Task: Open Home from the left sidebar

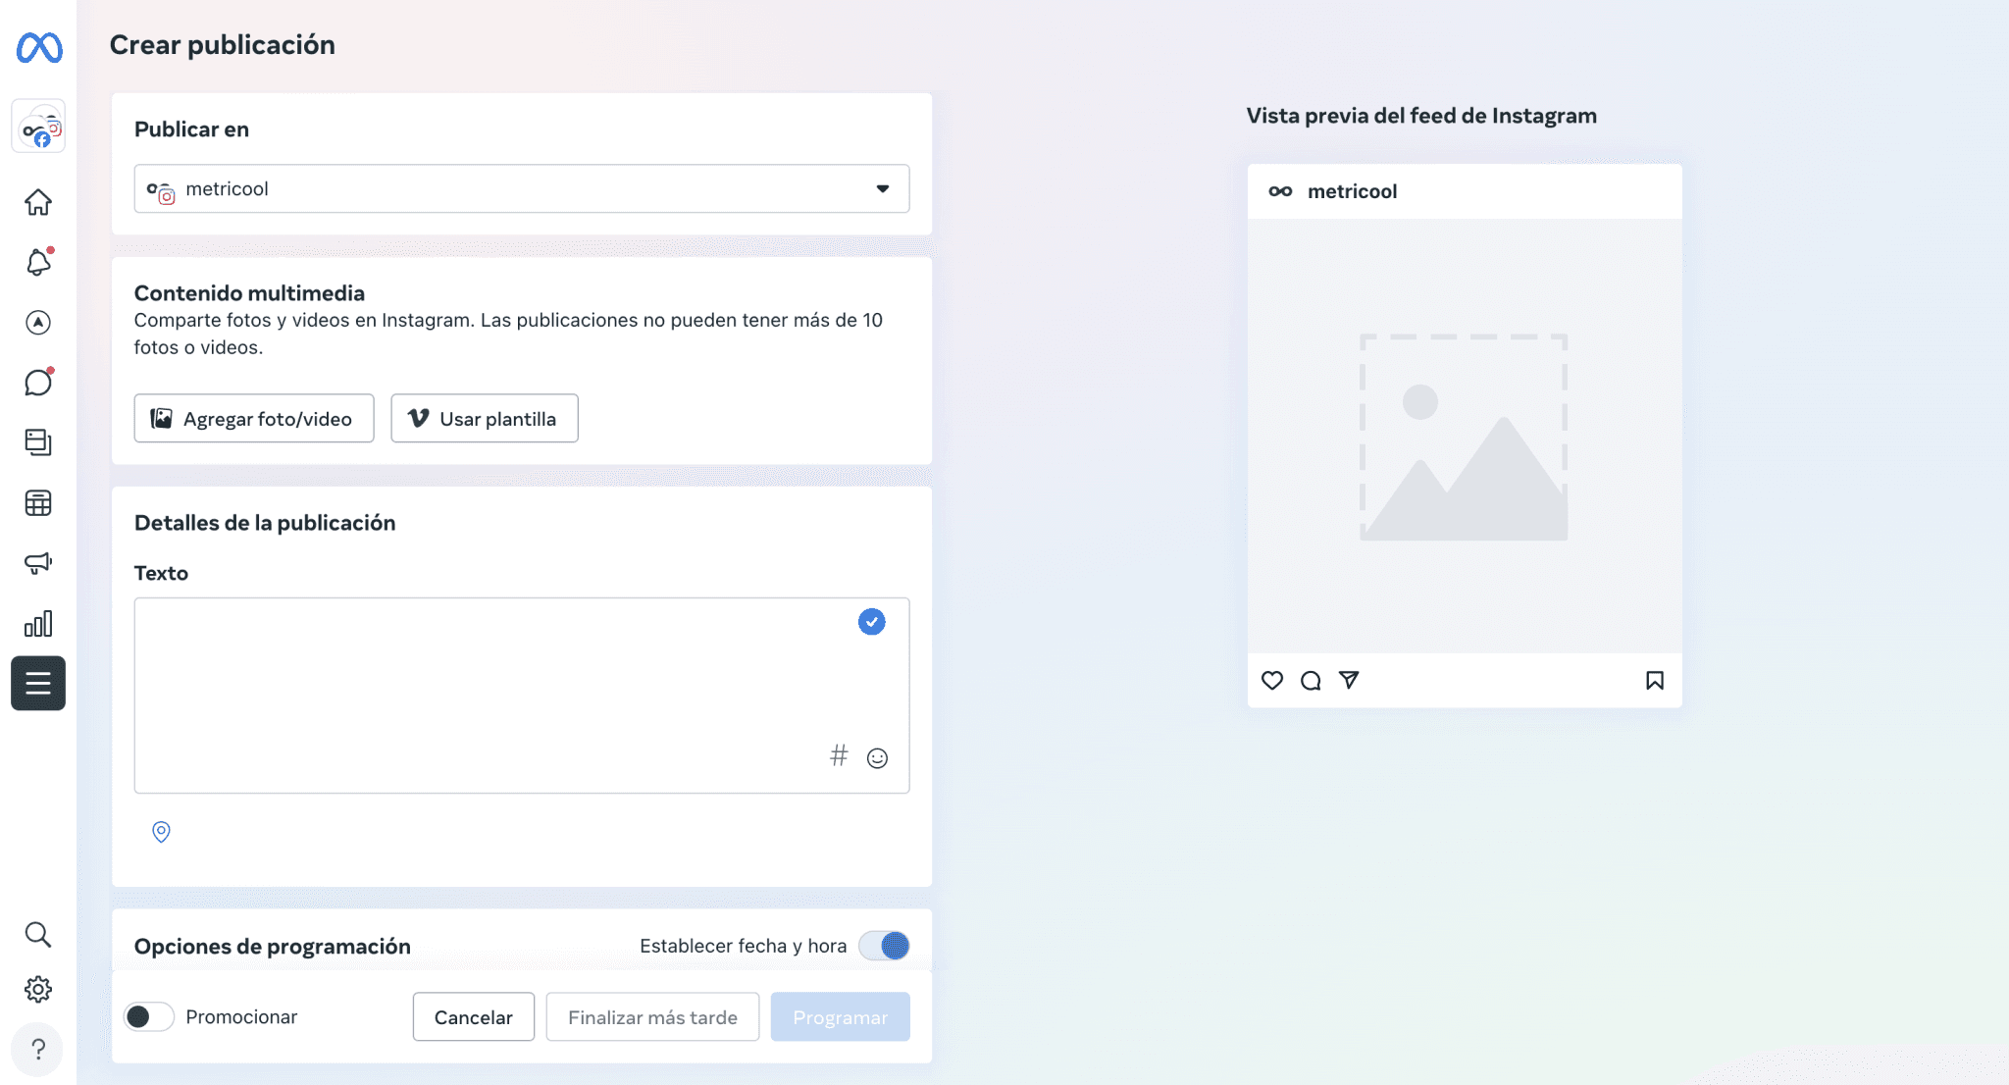Action: point(38,201)
